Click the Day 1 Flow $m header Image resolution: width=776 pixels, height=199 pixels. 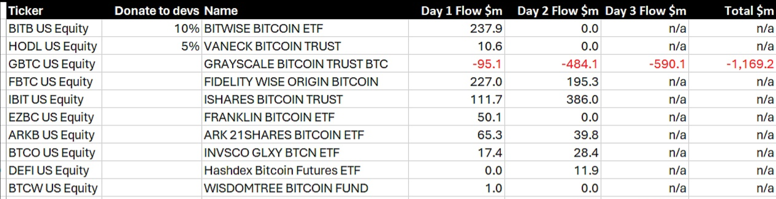coord(461,11)
